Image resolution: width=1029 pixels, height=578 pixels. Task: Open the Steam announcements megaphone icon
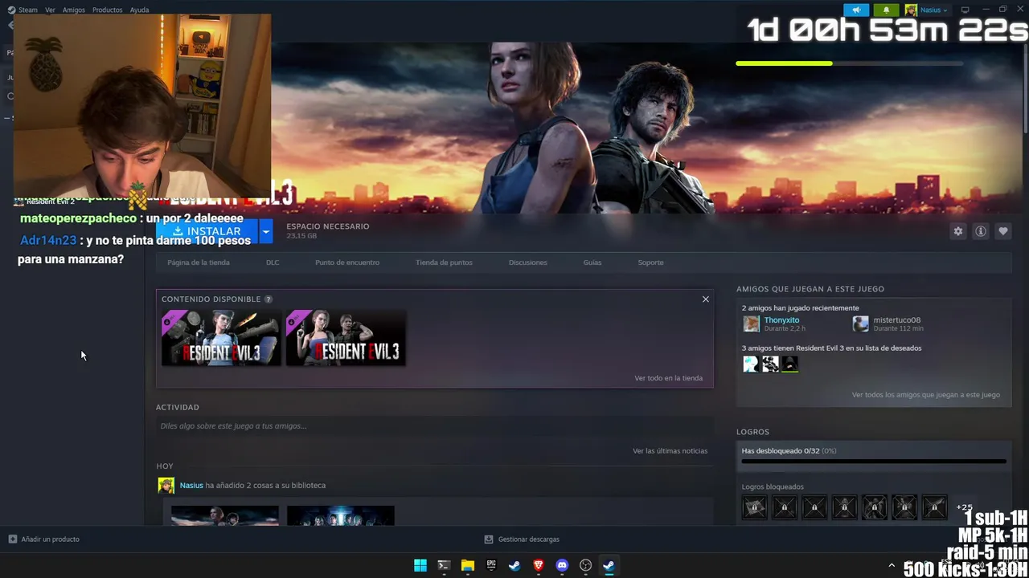tap(856, 10)
